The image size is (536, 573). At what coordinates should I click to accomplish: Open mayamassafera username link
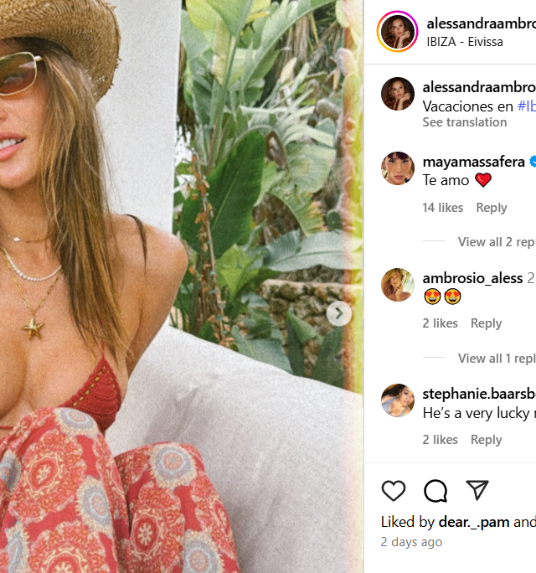point(473,162)
